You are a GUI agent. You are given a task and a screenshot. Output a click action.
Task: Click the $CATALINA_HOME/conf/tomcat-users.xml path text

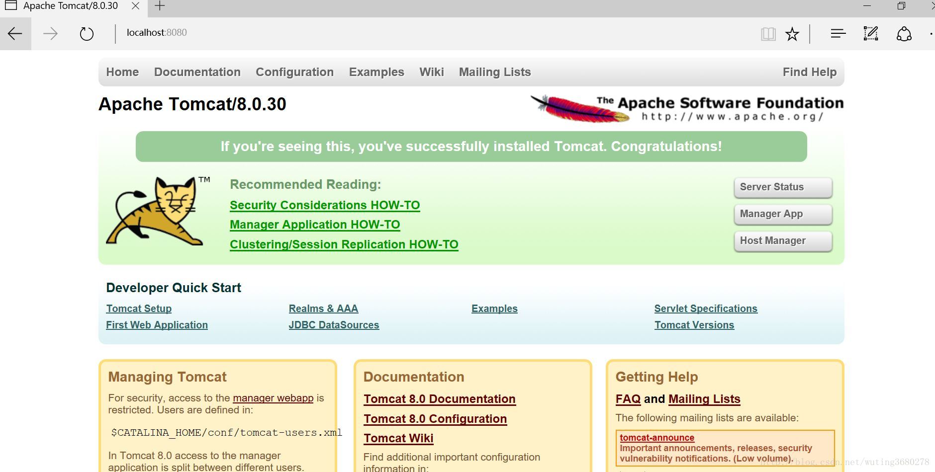(x=226, y=433)
